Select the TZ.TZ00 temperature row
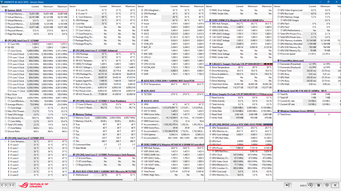 [x=171, y=94]
